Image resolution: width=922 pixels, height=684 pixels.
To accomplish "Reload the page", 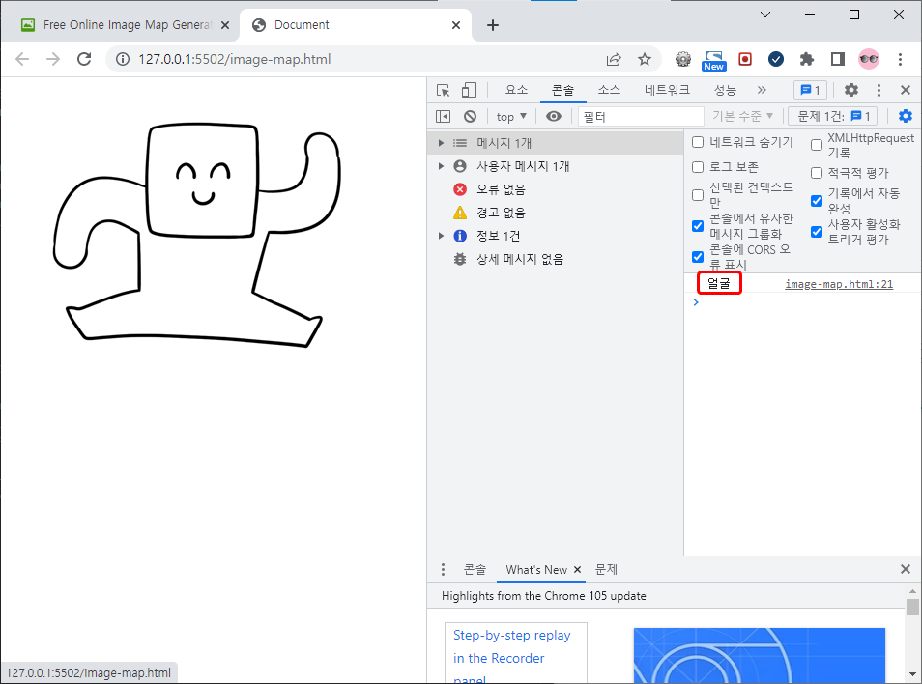I will [x=84, y=59].
